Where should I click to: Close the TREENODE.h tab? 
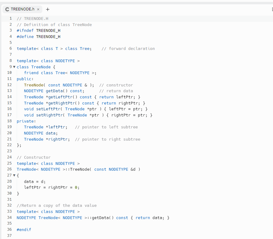point(38,9)
